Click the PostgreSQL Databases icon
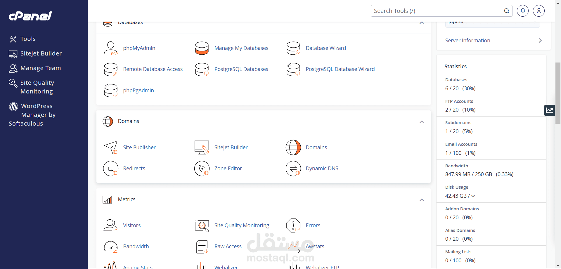 tap(202, 70)
